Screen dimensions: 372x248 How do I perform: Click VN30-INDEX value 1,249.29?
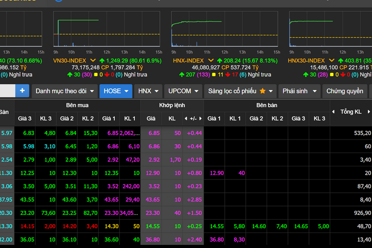(117, 61)
